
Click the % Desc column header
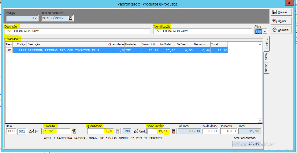(185, 44)
